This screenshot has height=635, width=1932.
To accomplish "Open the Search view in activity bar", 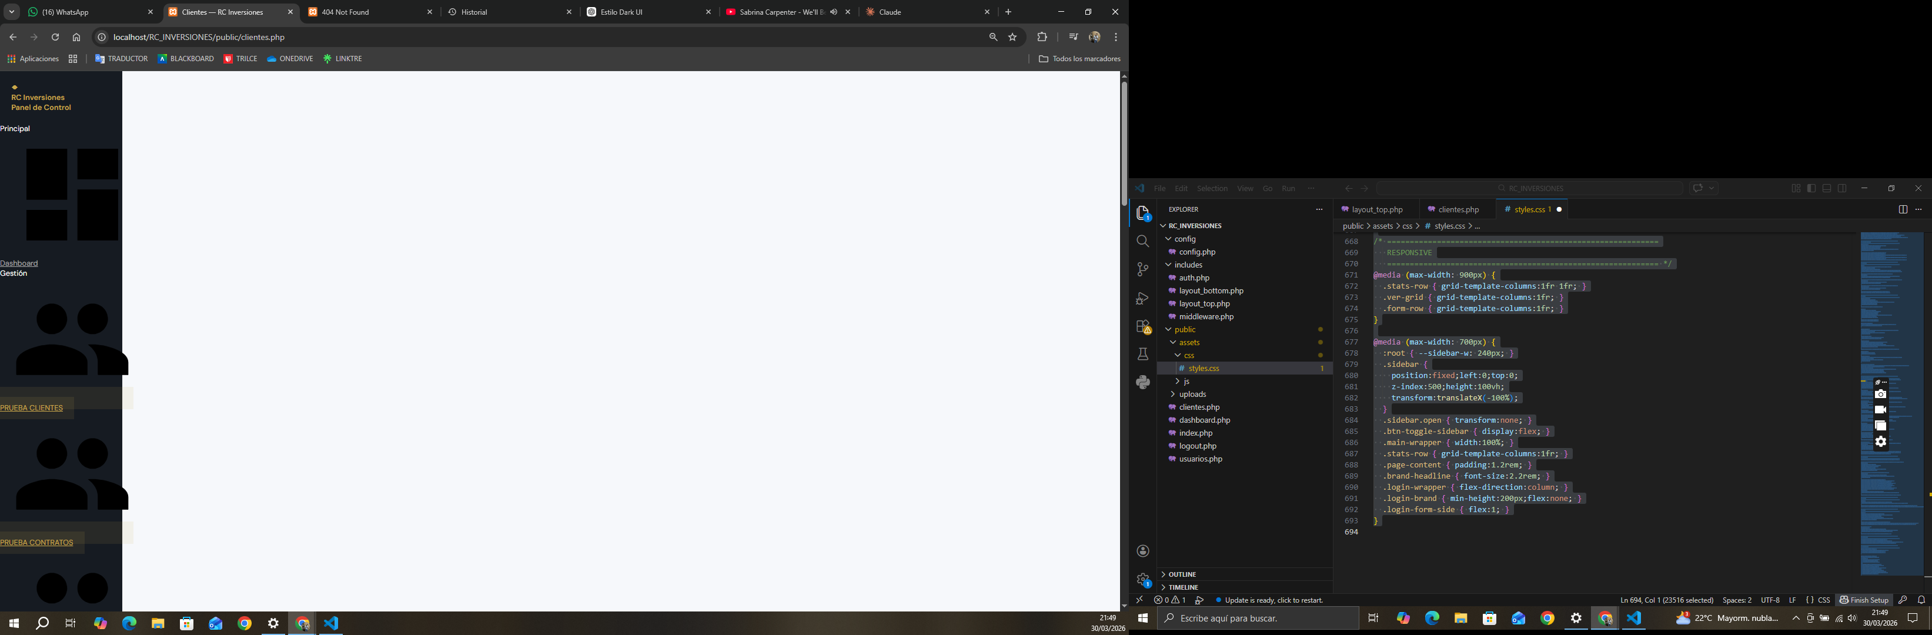I will click(x=1142, y=240).
